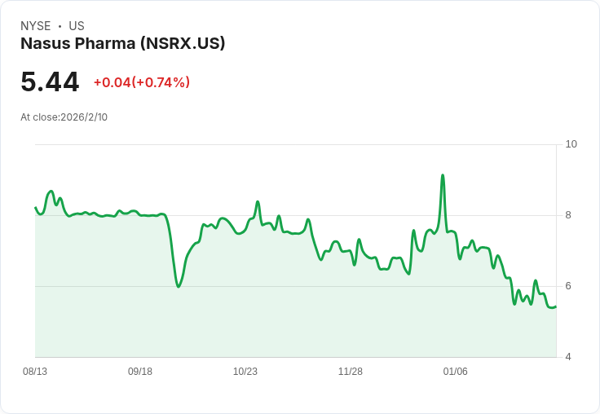The height and width of the screenshot is (414, 600).
Task: Click the NYSE exchange label
Action: click(36, 26)
